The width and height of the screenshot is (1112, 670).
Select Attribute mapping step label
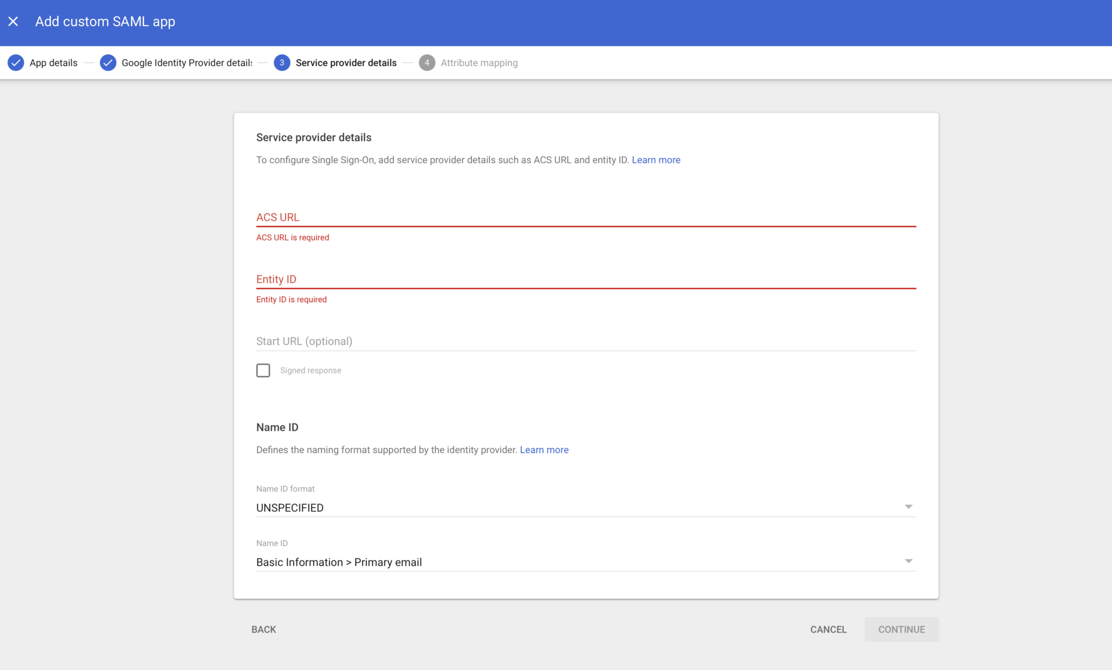[479, 63]
